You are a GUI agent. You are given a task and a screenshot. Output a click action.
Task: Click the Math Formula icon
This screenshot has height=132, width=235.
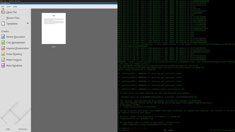(x=3, y=59)
